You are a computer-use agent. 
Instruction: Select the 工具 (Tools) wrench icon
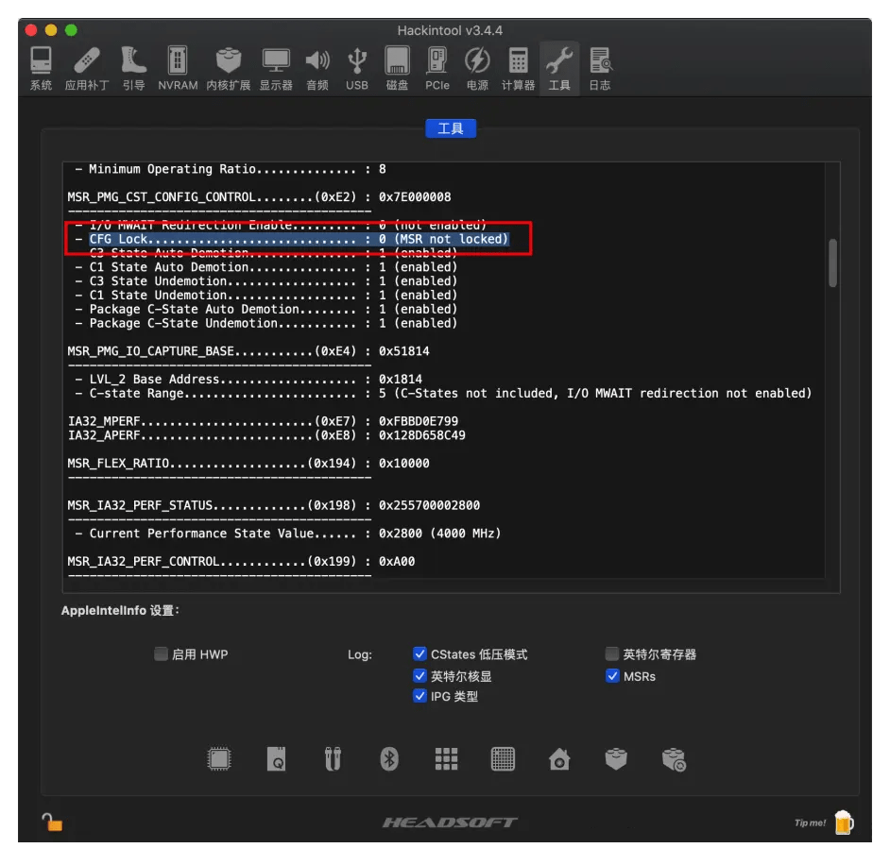[x=559, y=68]
